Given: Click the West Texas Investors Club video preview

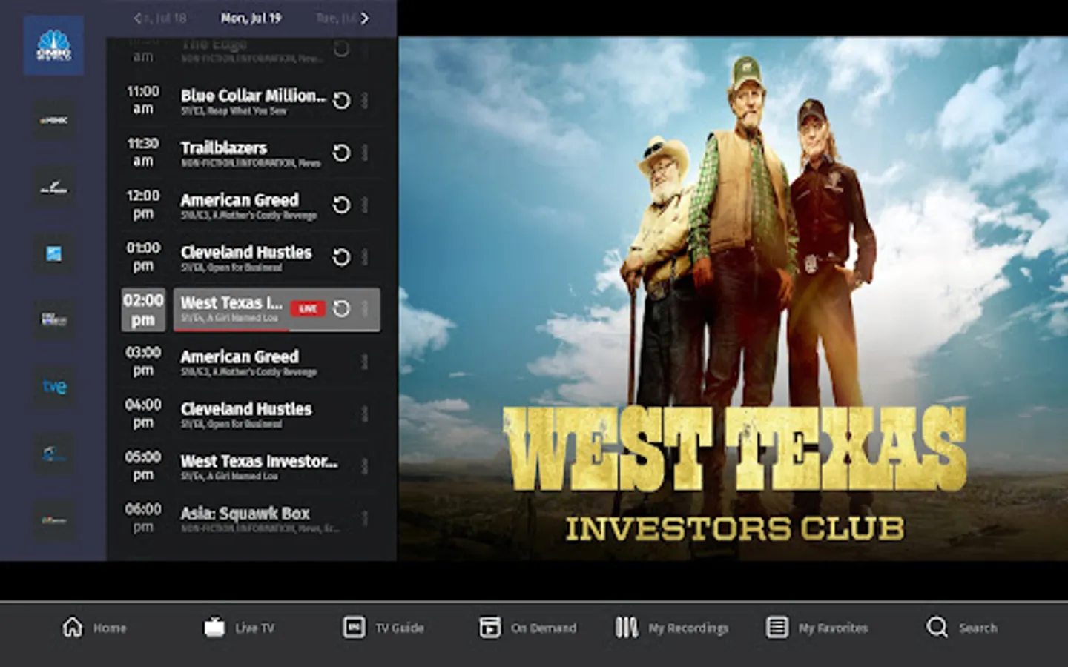Looking at the screenshot, I should click(x=734, y=299).
